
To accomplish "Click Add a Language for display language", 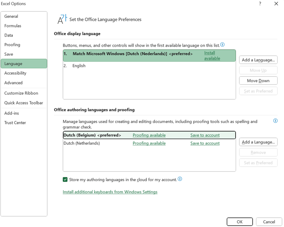I will tap(258, 60).
